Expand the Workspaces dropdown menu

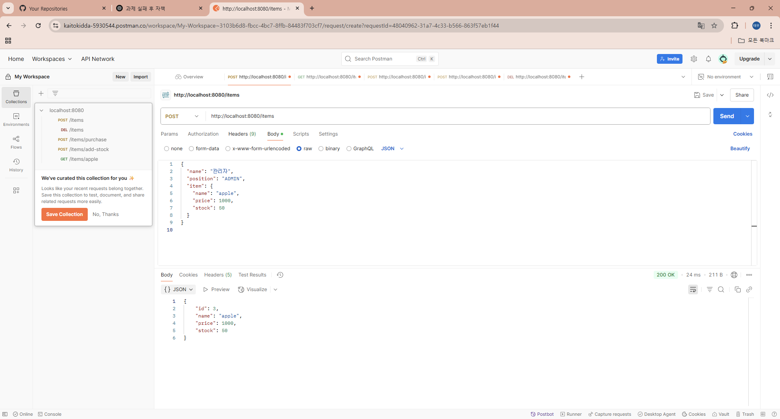pyautogui.click(x=52, y=59)
